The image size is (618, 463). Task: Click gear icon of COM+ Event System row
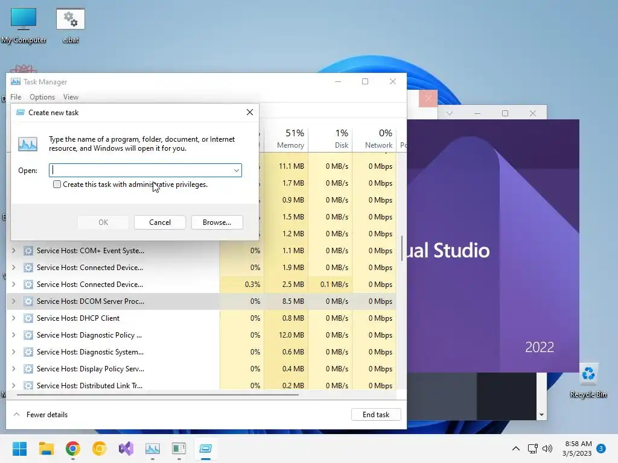[x=28, y=251]
